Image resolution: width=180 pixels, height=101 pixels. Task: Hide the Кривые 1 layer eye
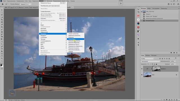tap(142, 69)
